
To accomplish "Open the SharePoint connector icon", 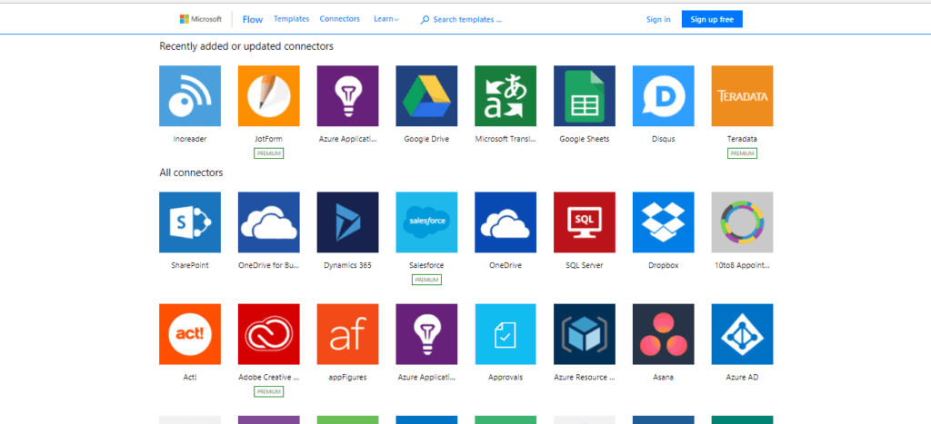I will (x=190, y=222).
